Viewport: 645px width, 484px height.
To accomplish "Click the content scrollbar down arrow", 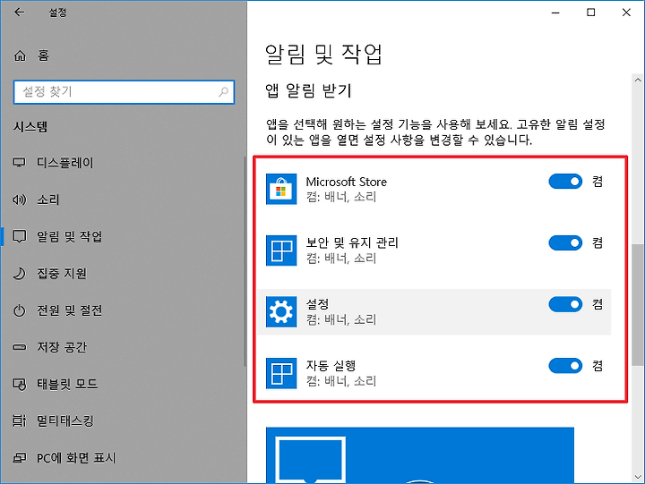I will [638, 478].
